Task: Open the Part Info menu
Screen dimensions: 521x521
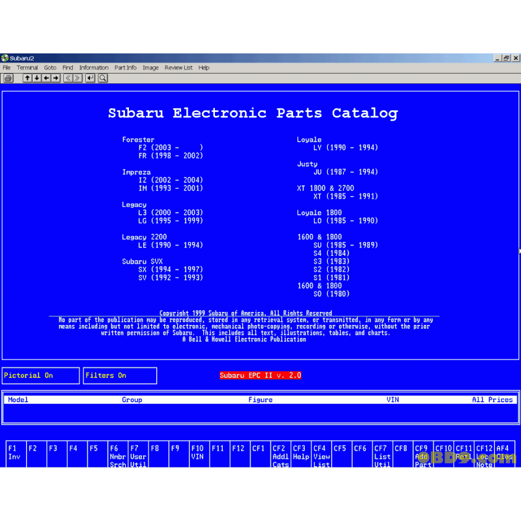Action: pos(126,68)
